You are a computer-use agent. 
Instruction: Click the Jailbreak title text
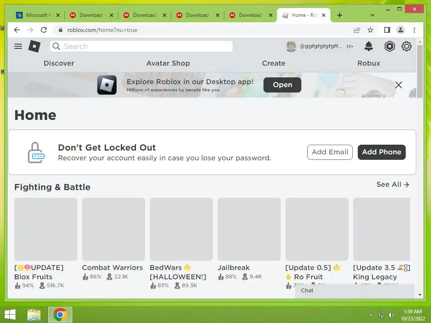click(234, 267)
